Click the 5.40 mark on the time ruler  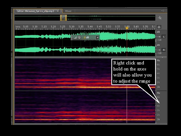coord(90,27)
